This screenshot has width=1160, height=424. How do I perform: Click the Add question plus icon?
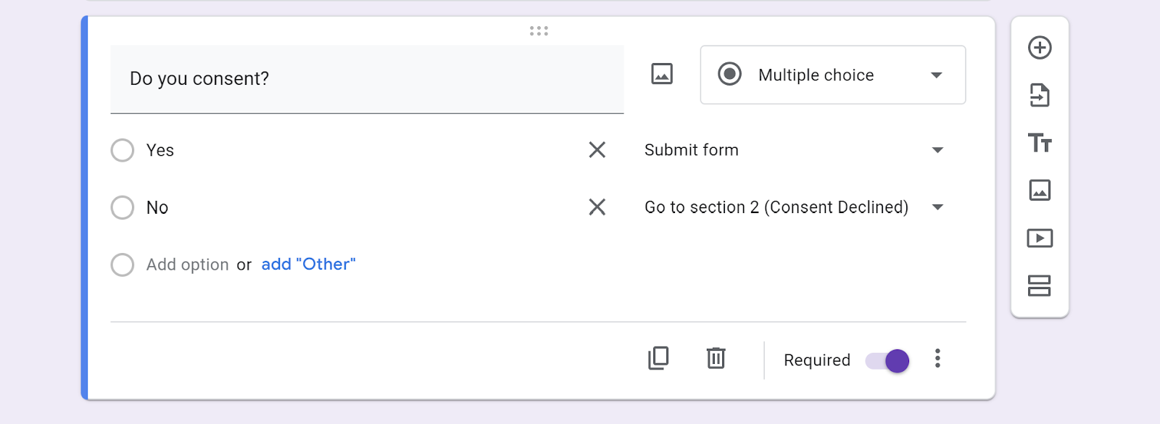(1040, 48)
